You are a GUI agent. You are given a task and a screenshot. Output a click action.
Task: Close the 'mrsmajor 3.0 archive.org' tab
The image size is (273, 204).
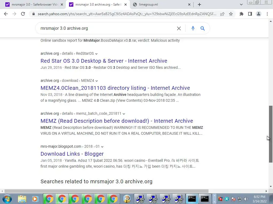pyautogui.click(x=126, y=5)
